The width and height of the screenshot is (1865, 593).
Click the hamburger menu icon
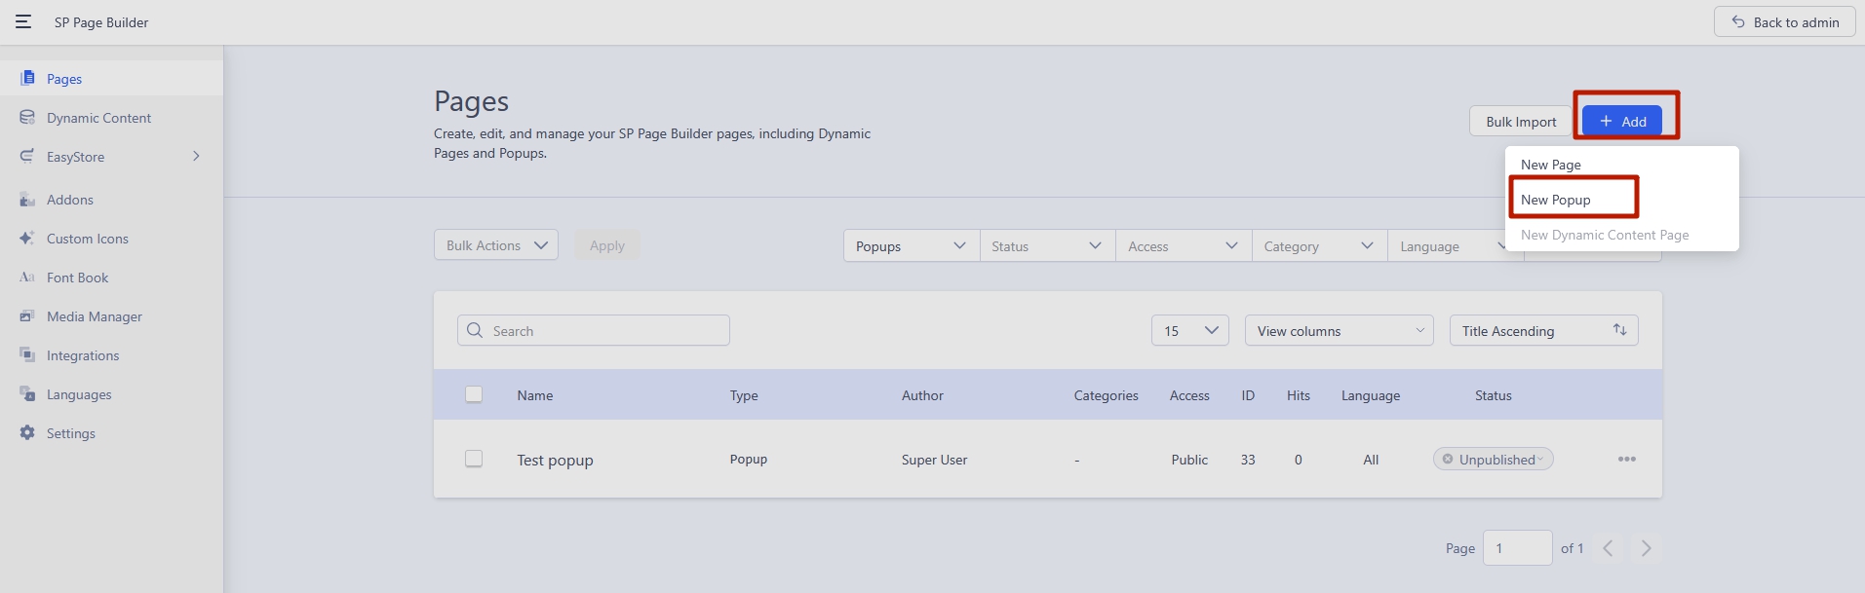[23, 21]
